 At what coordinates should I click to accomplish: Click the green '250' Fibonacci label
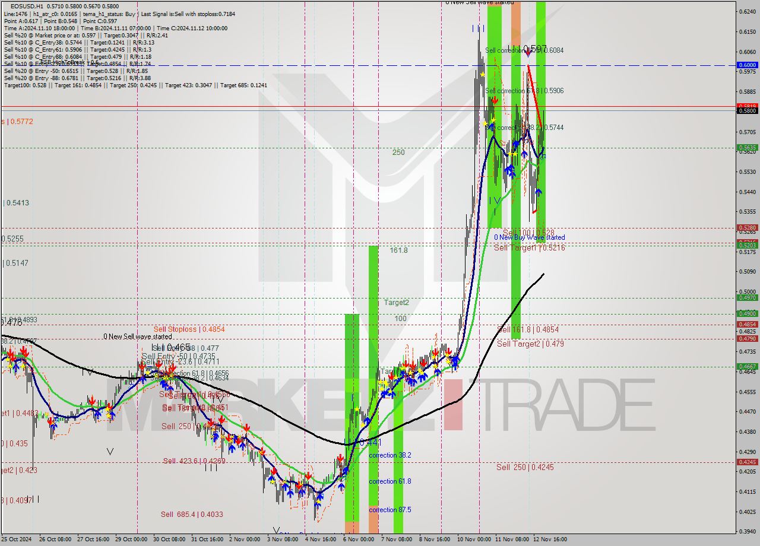click(398, 153)
